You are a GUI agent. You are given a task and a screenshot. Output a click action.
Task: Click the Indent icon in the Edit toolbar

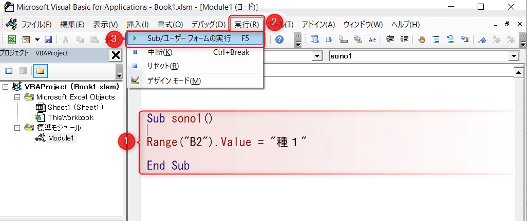(x=390, y=39)
